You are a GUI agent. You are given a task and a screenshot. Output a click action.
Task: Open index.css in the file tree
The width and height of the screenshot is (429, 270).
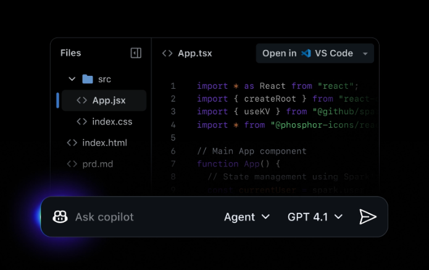104,121
